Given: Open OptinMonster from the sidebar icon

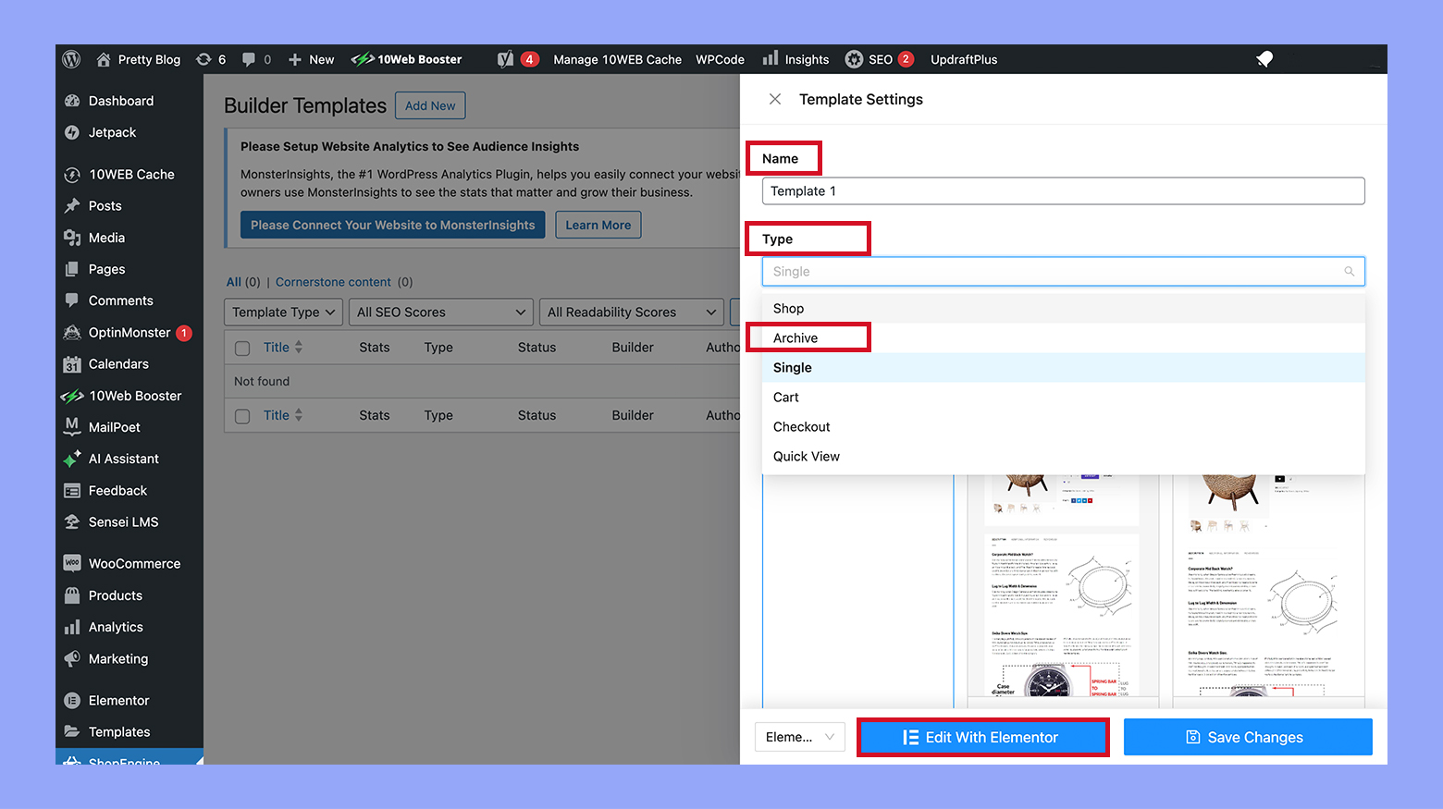Looking at the screenshot, I should [x=72, y=332].
